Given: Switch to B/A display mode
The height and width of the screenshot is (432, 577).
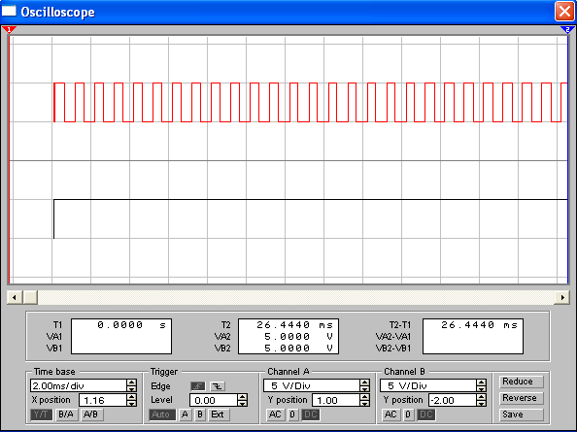Looking at the screenshot, I should click(66, 415).
